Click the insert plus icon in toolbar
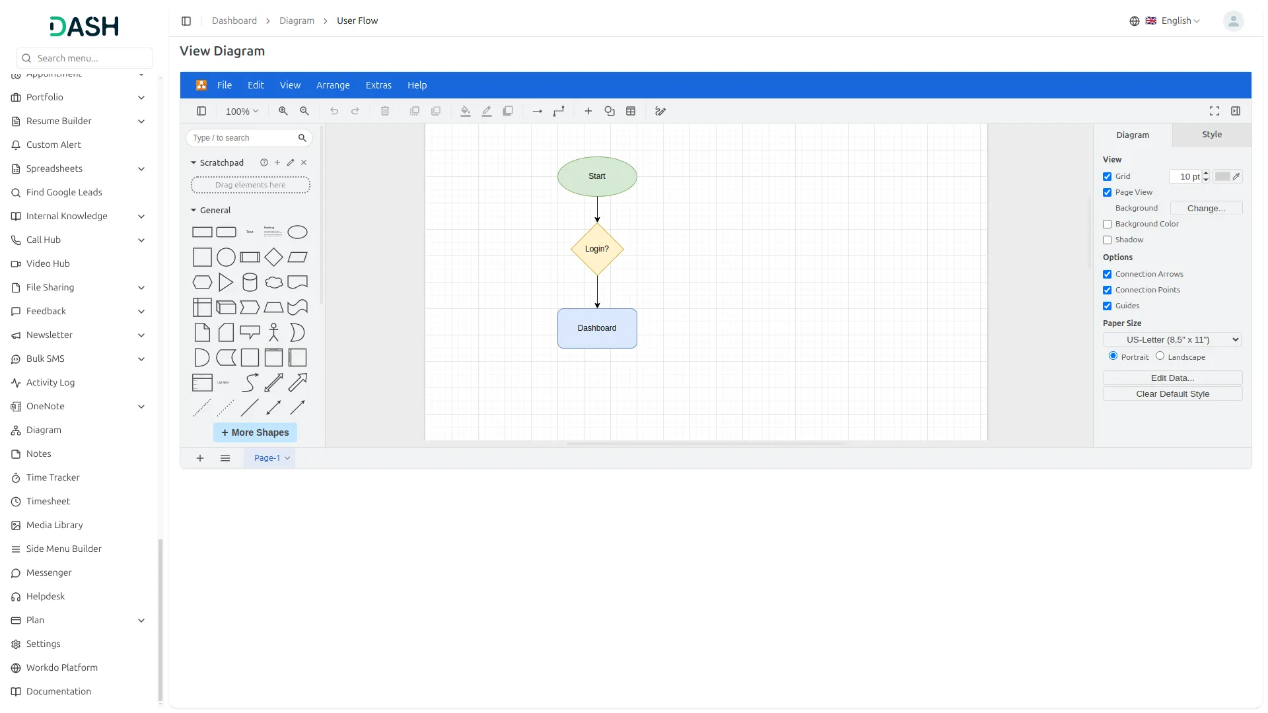The image size is (1268, 713). point(588,112)
